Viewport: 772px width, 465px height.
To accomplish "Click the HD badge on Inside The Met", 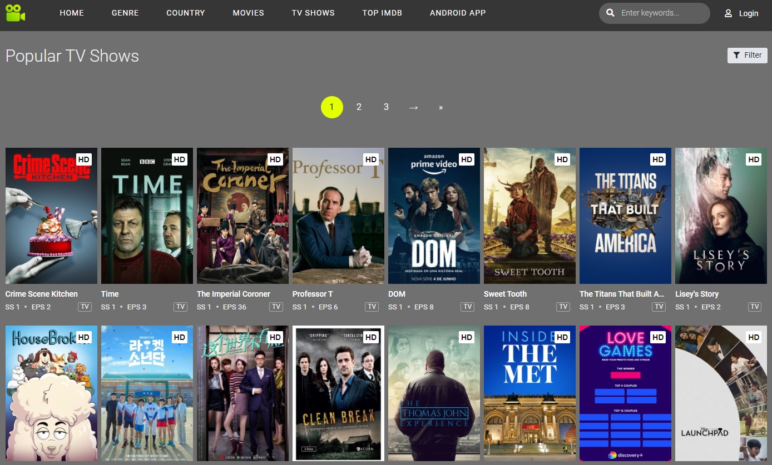I will 562,337.
